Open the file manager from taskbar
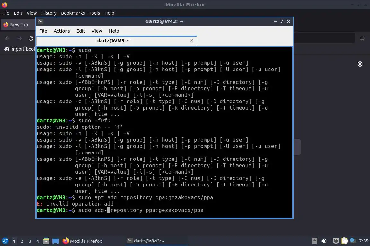The width and height of the screenshot is (370, 246). pyautogui.click(x=46, y=241)
